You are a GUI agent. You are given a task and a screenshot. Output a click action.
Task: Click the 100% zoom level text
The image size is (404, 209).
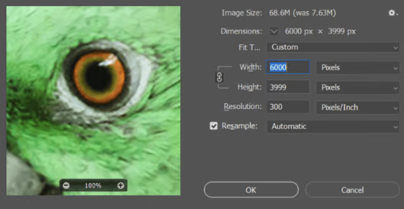pos(93,185)
